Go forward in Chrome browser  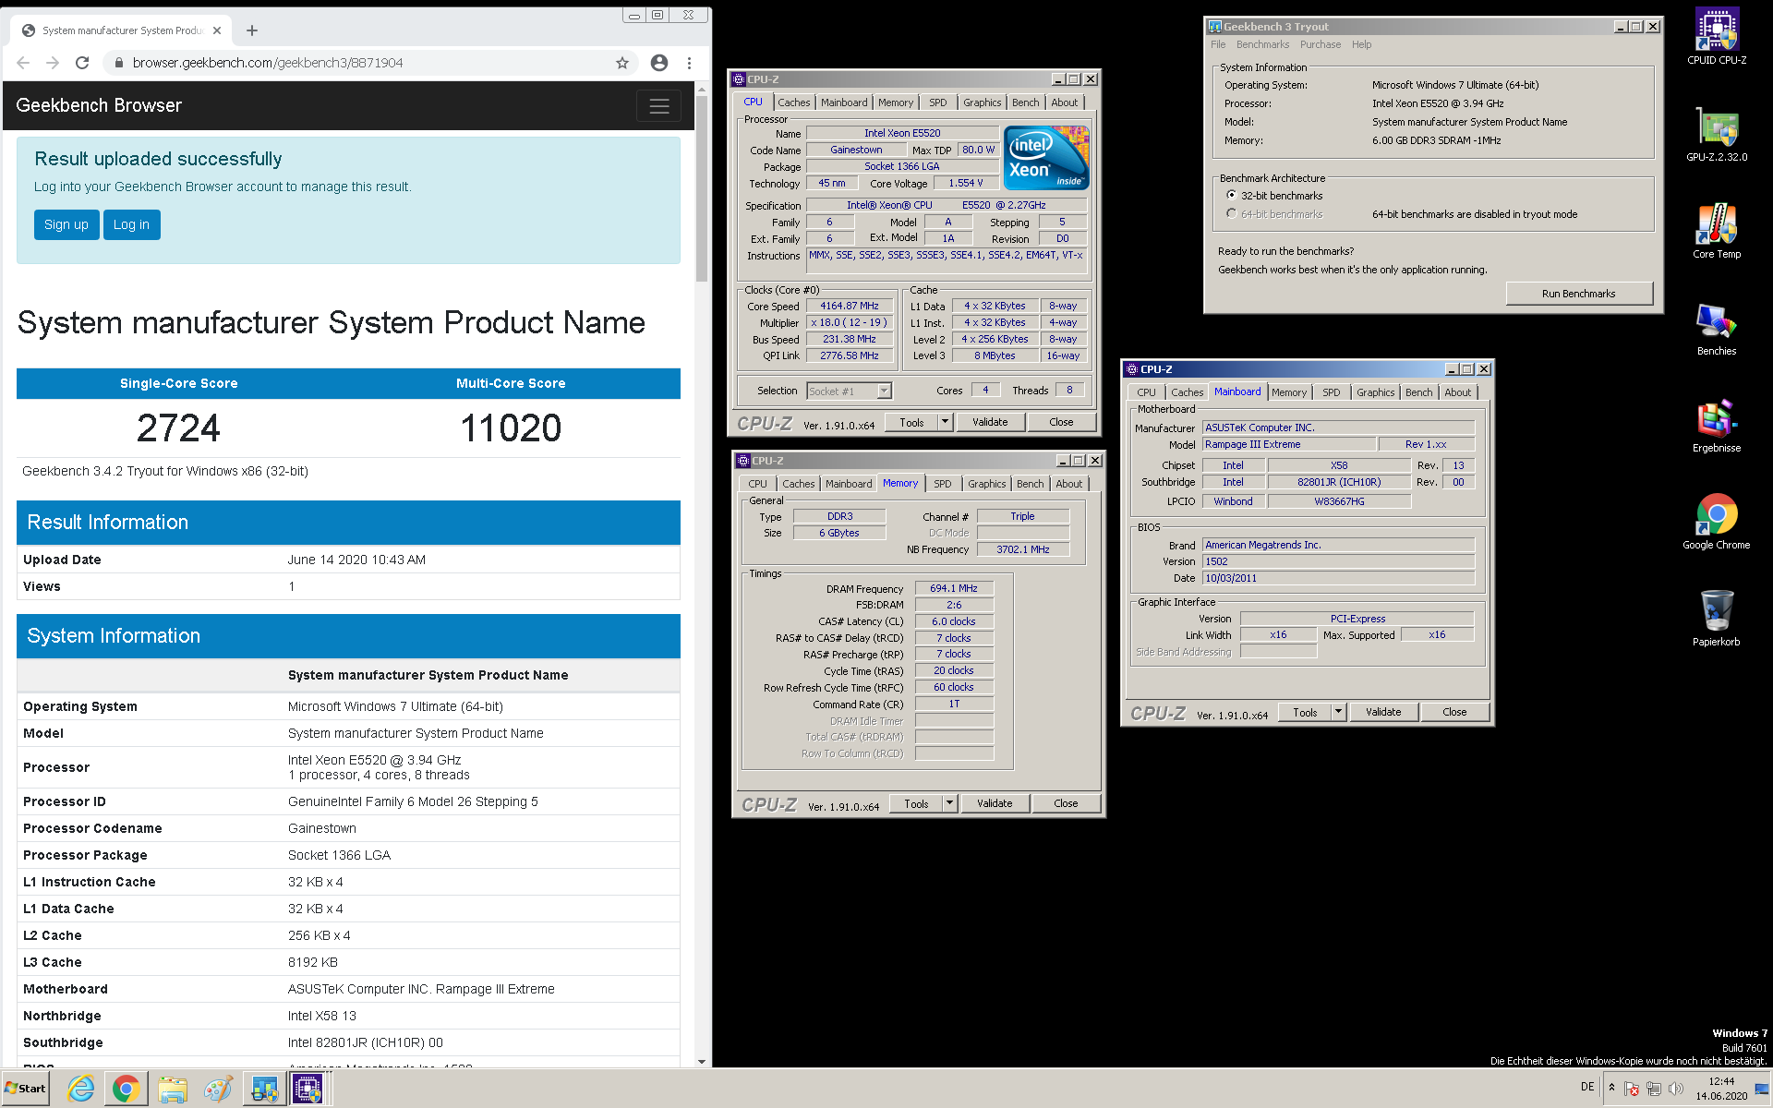pos(53,63)
